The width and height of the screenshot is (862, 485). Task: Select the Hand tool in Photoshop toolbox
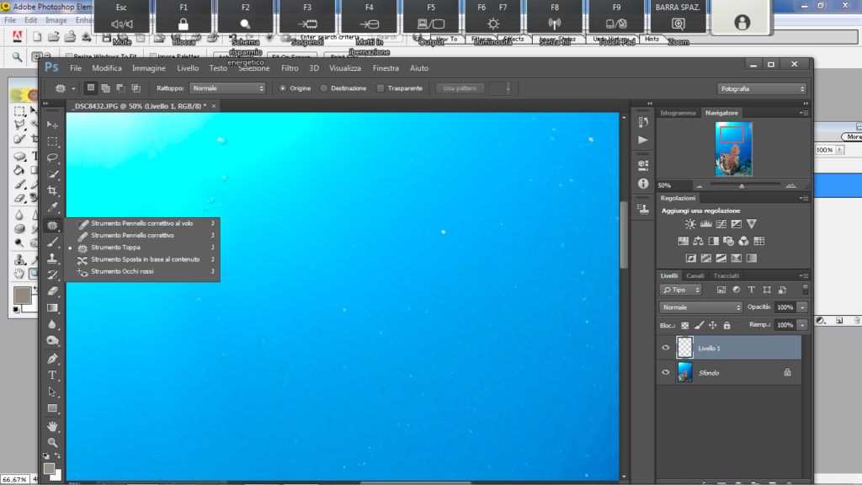[52, 427]
